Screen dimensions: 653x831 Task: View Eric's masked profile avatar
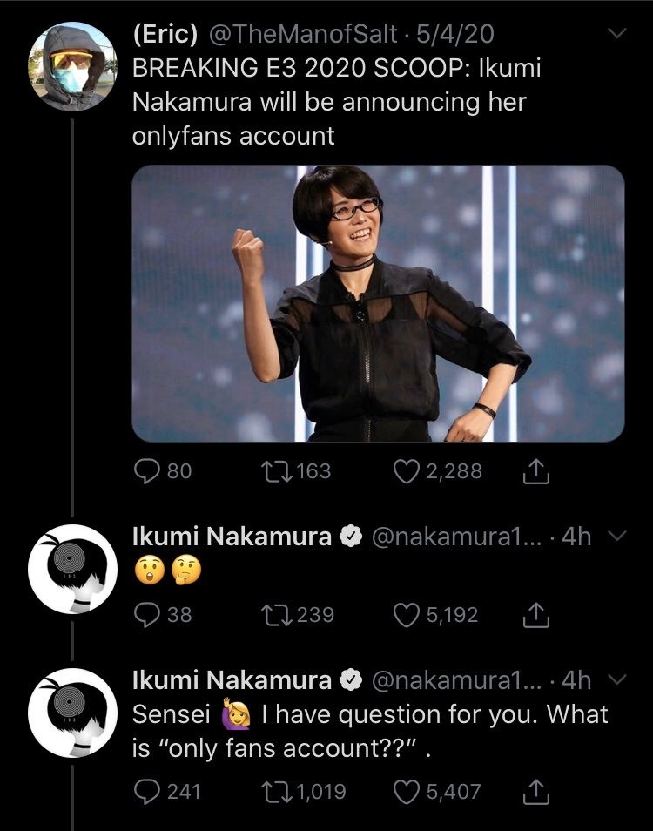pyautogui.click(x=71, y=67)
